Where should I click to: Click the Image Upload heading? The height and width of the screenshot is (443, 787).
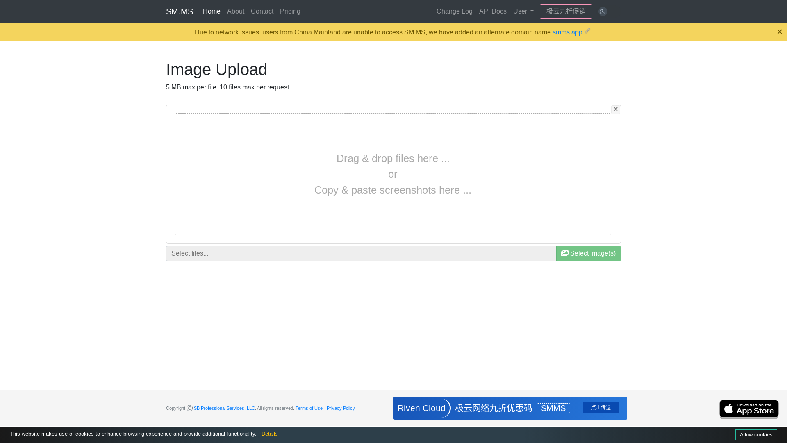(216, 69)
